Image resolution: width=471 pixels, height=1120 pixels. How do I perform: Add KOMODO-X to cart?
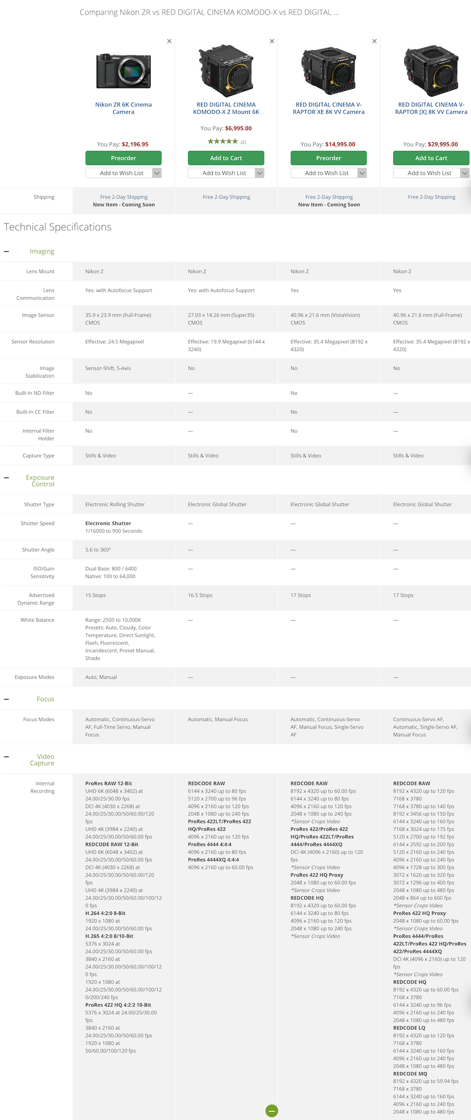click(x=226, y=158)
